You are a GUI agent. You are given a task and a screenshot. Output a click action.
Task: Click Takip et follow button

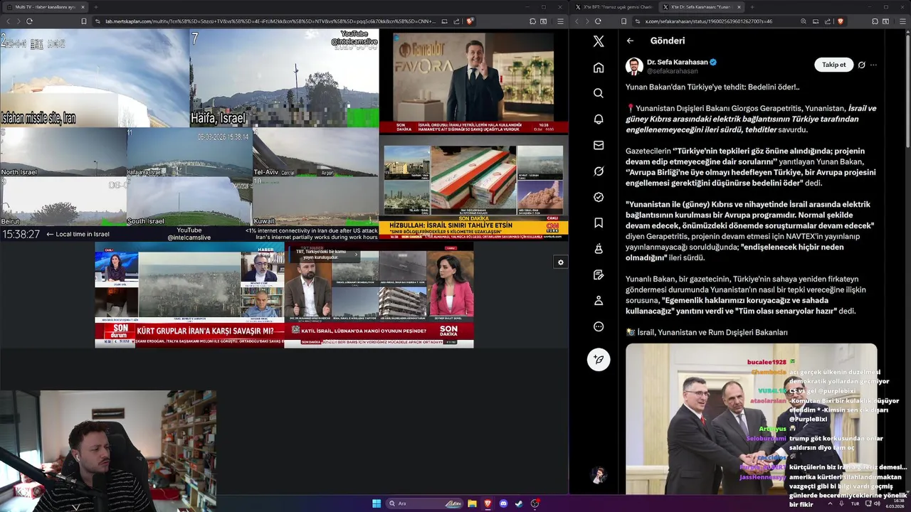(x=833, y=65)
